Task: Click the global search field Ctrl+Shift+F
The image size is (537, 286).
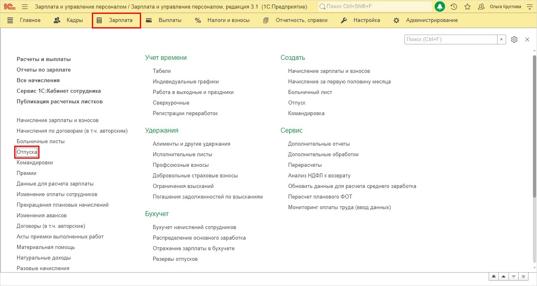Action: (374, 7)
